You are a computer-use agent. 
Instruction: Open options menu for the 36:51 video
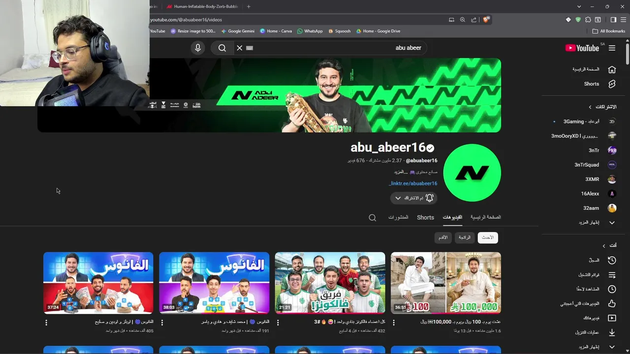394,323
